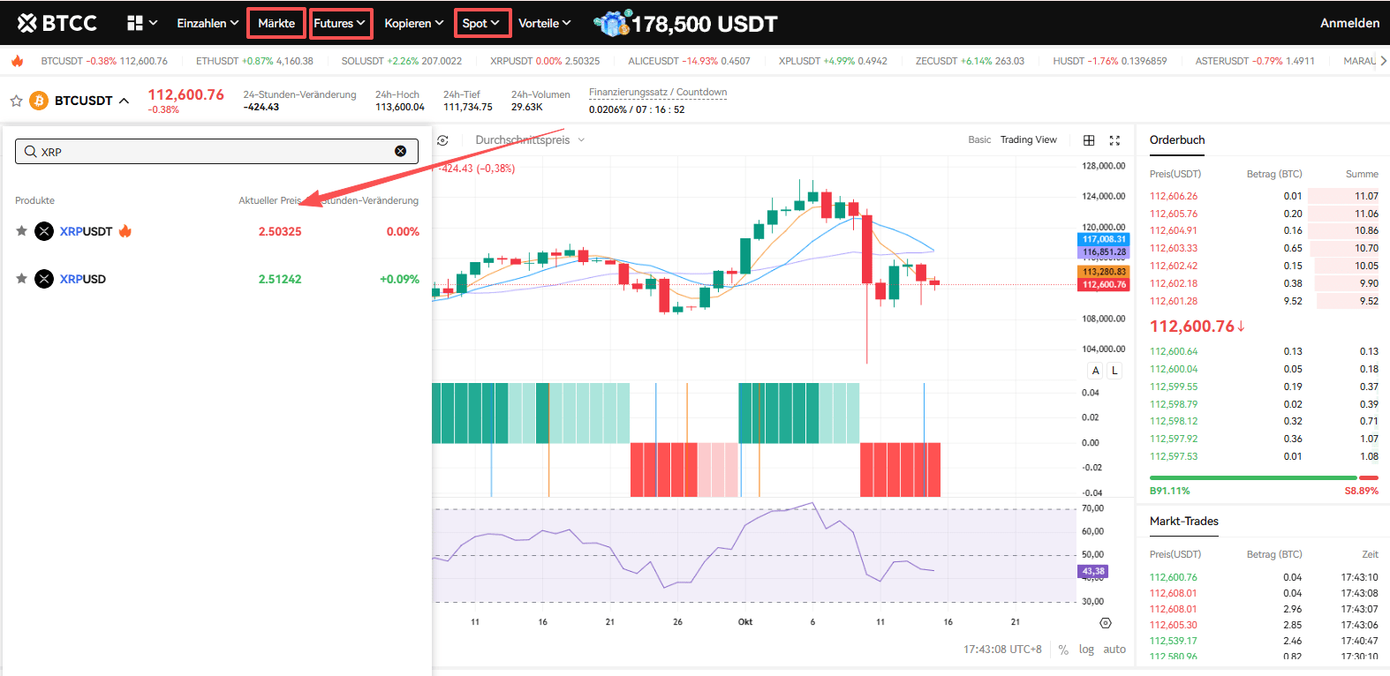Select the XRPUSD search result

pos(217,279)
